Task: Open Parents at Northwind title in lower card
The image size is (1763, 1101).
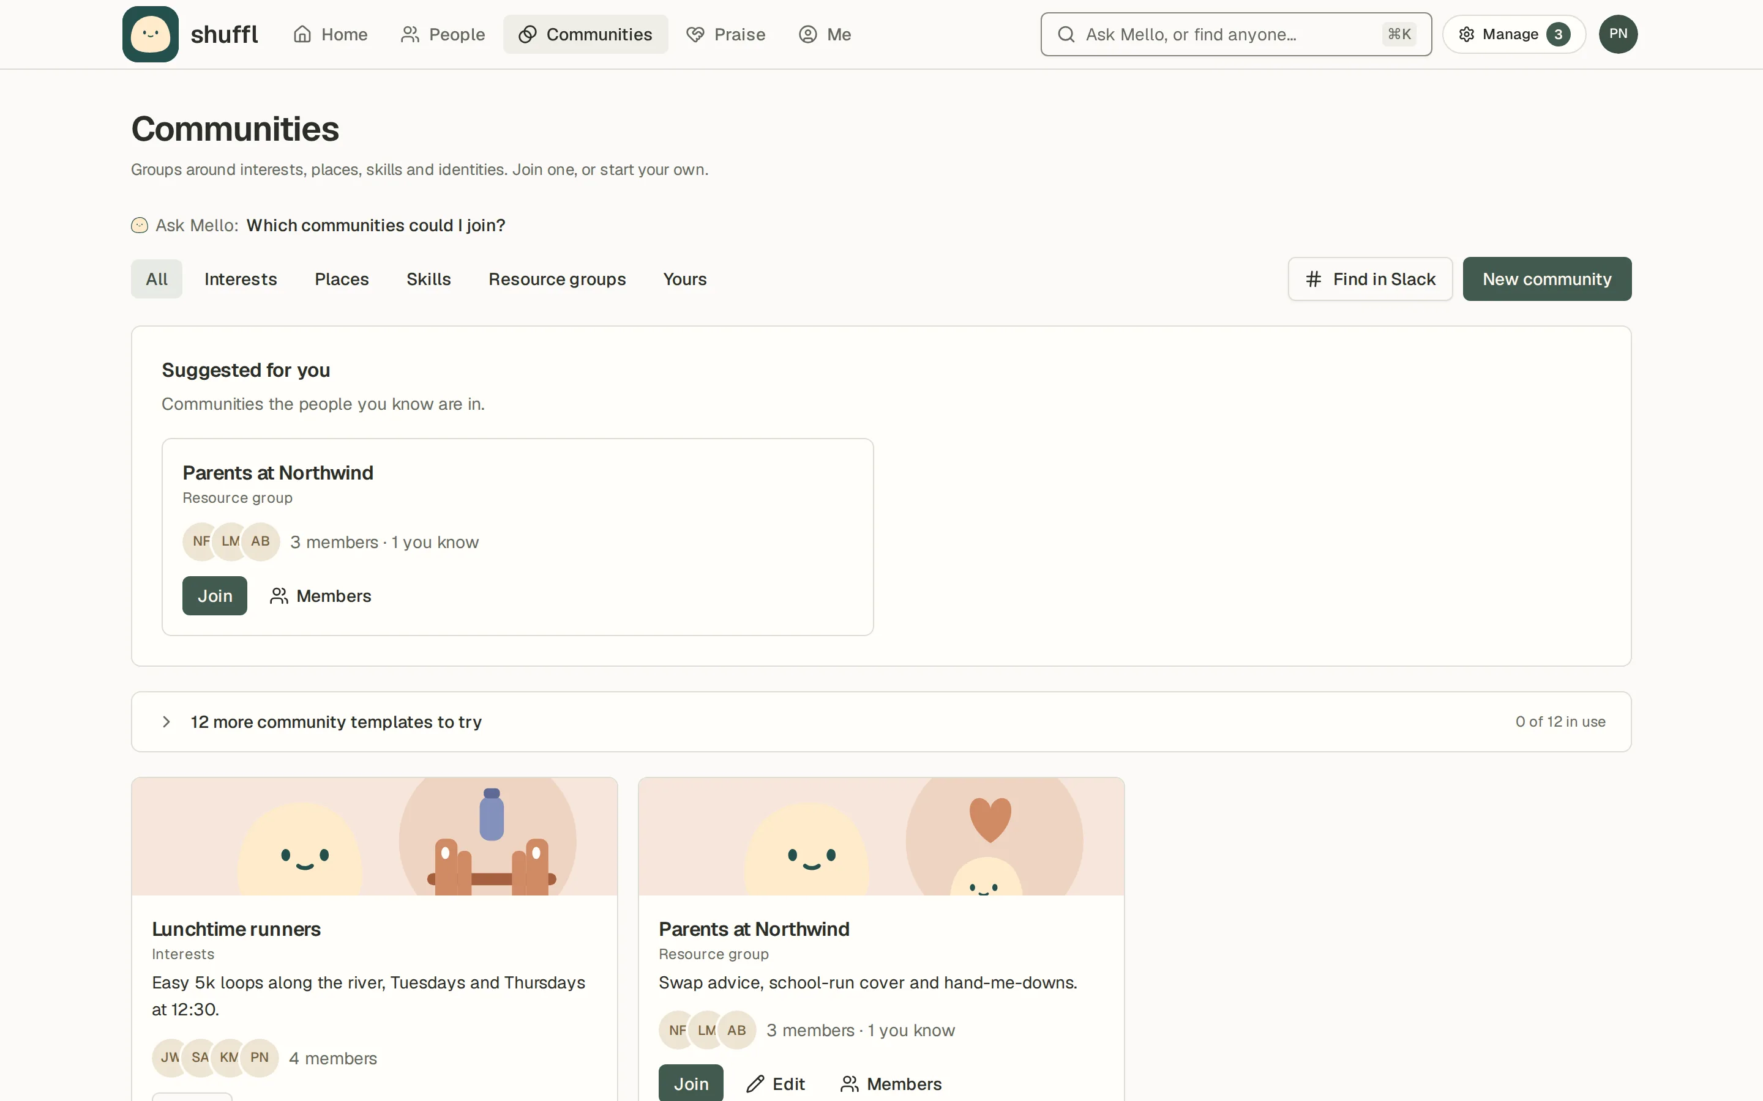Action: [754, 929]
